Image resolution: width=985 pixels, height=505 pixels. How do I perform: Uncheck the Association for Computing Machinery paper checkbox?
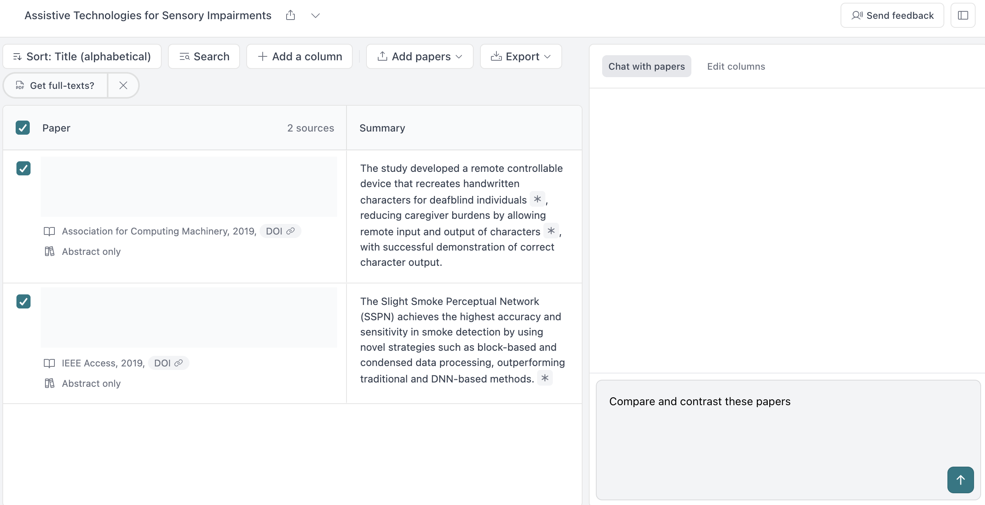coord(23,168)
